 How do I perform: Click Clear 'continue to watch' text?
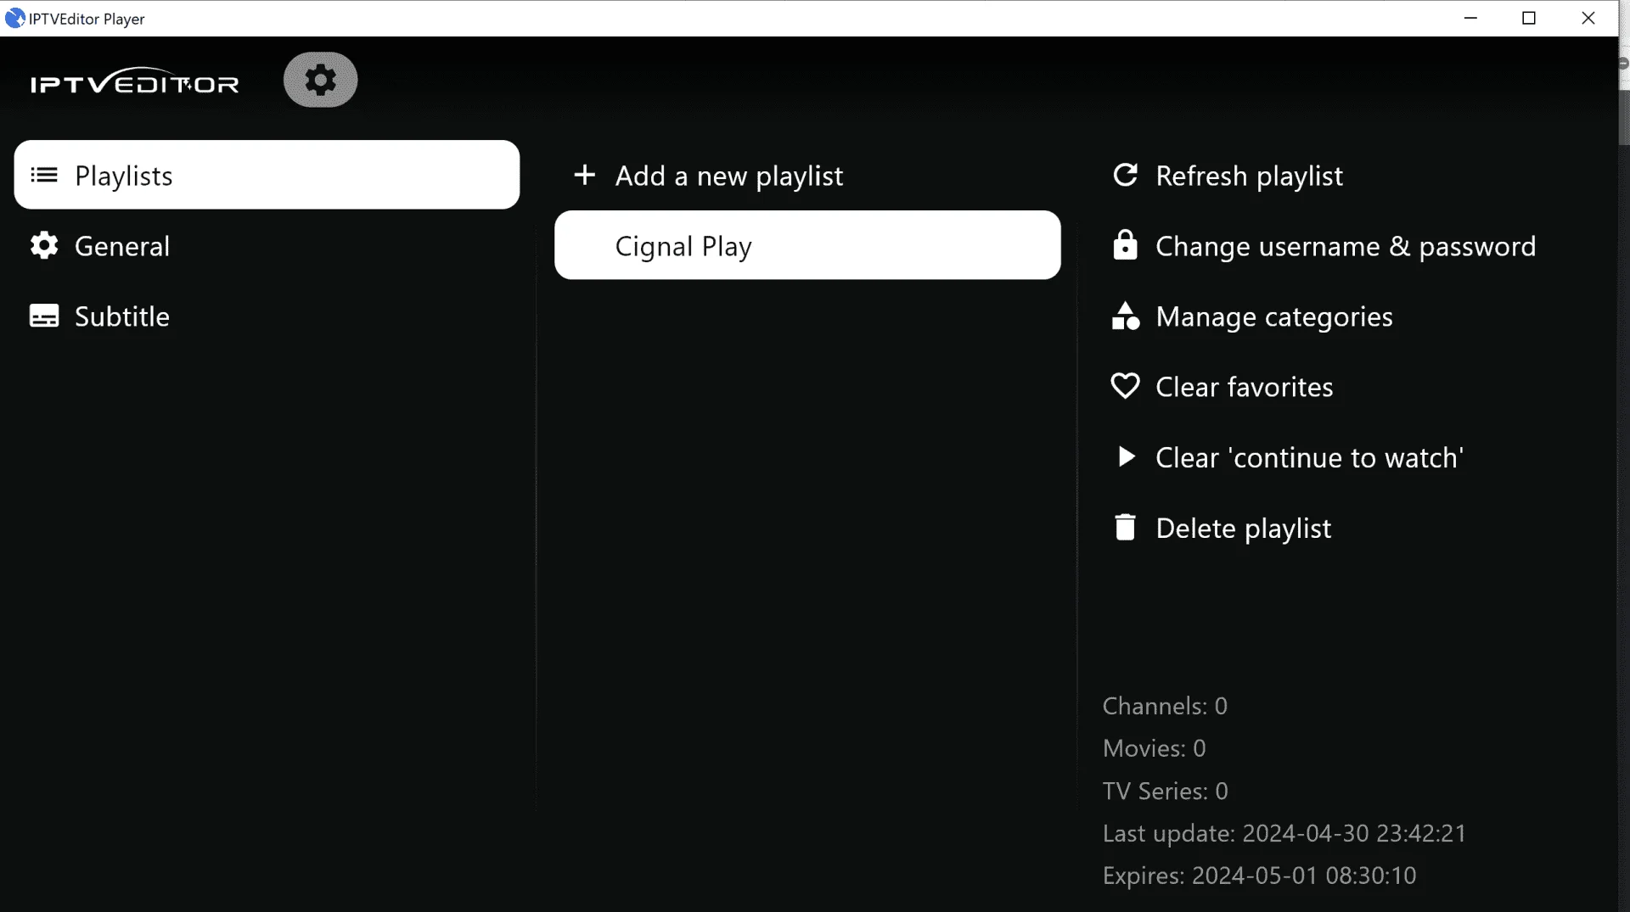[x=1310, y=457]
